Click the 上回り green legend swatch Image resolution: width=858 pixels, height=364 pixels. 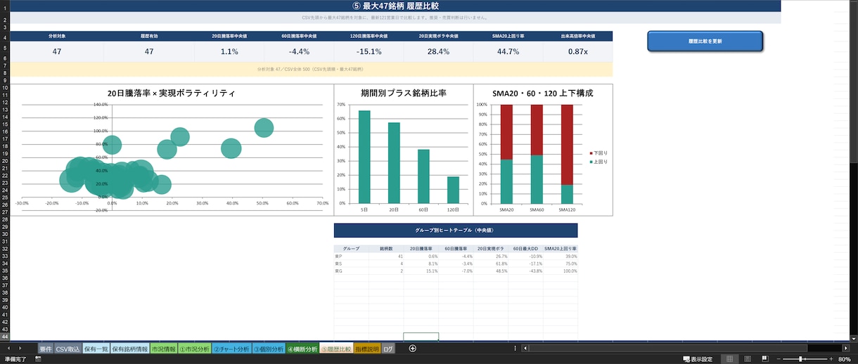[591, 162]
